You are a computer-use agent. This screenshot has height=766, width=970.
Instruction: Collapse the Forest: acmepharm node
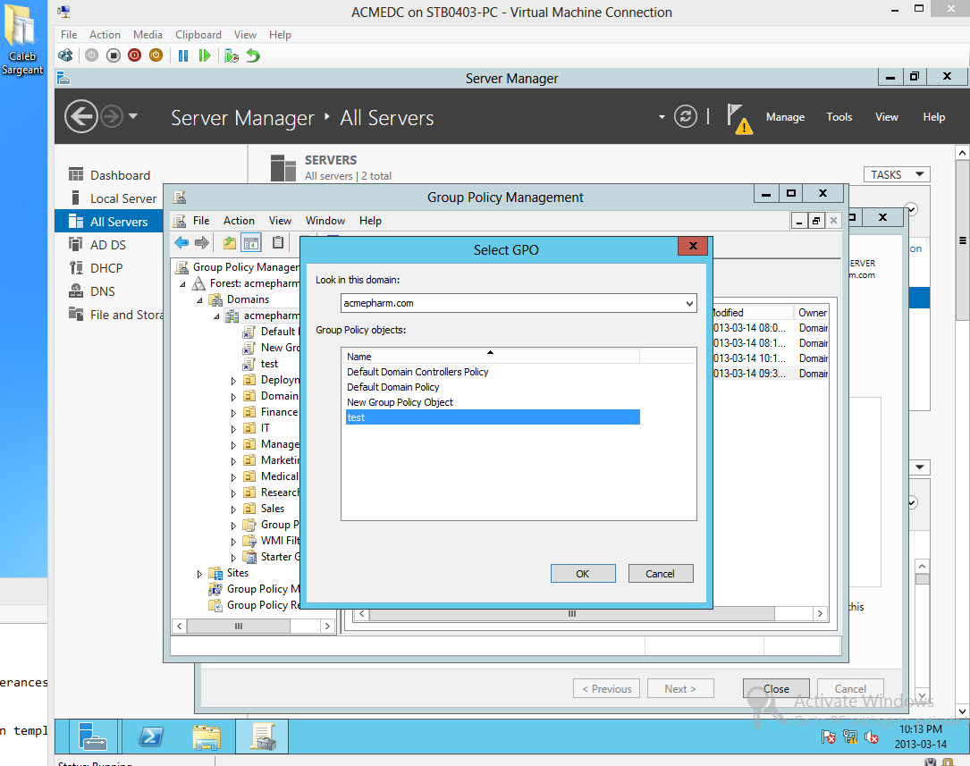(x=182, y=283)
